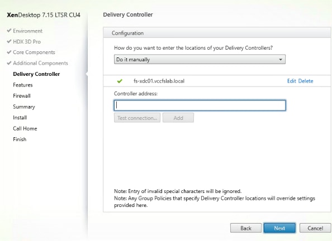This screenshot has height=241, width=332.
Task: Click the checkmark icon next to HDX 3D Pro
Action: (x=9, y=41)
